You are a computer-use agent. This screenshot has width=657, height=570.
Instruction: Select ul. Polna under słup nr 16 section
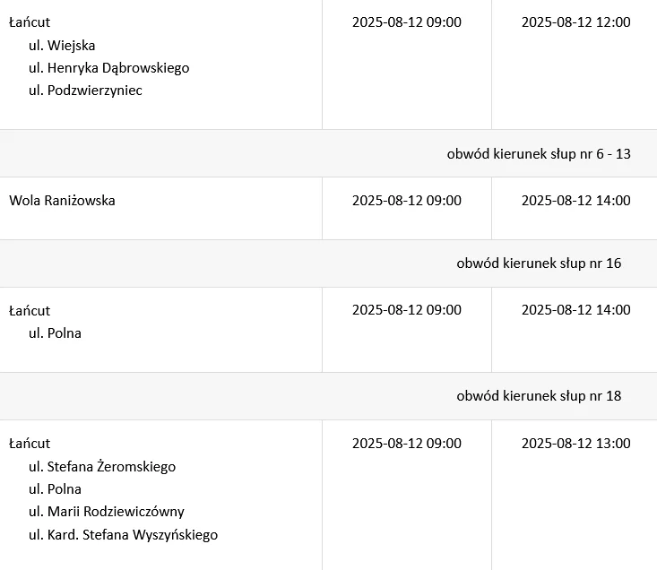click(55, 333)
